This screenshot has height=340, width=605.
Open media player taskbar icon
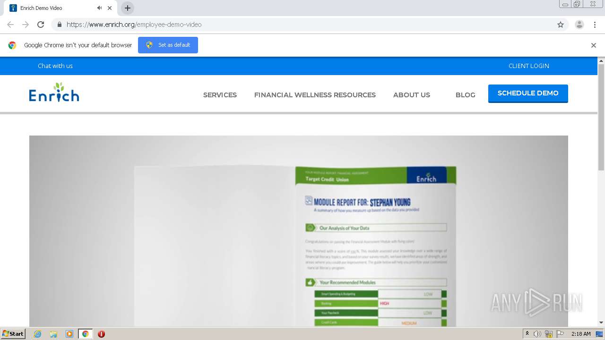[69, 334]
